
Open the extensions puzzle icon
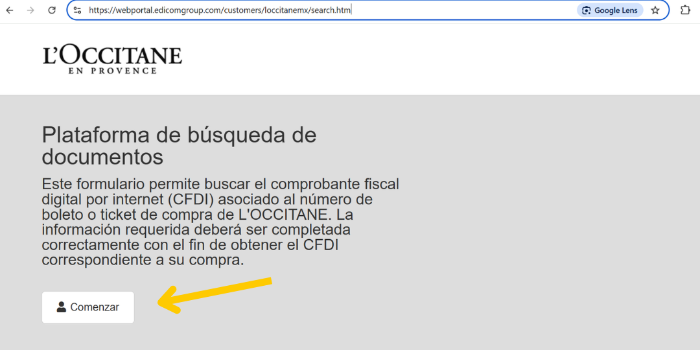[x=685, y=10]
